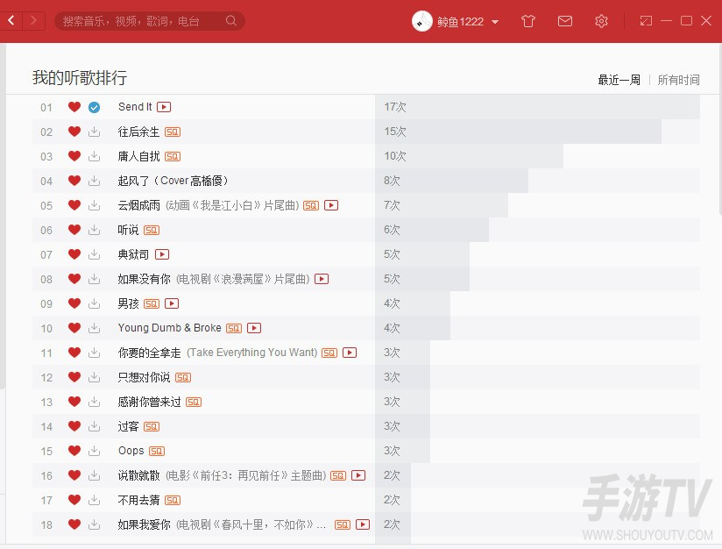
Task: Play MV for 男孩
Action: point(172,303)
